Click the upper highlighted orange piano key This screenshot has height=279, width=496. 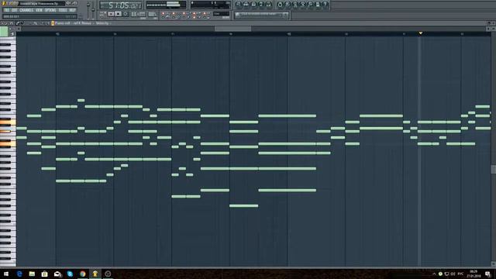point(8,122)
